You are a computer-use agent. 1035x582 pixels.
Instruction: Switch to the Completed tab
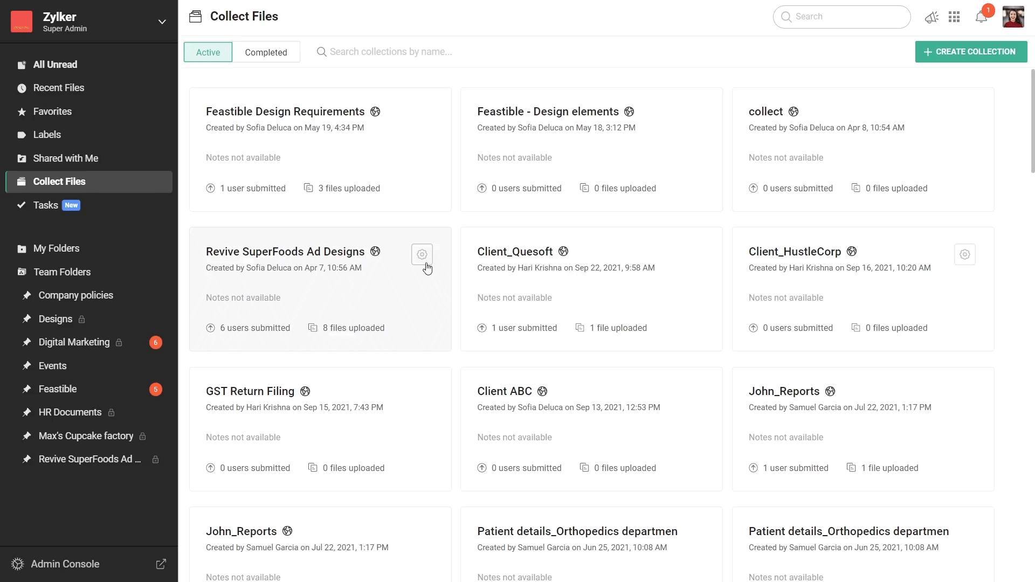coord(266,52)
